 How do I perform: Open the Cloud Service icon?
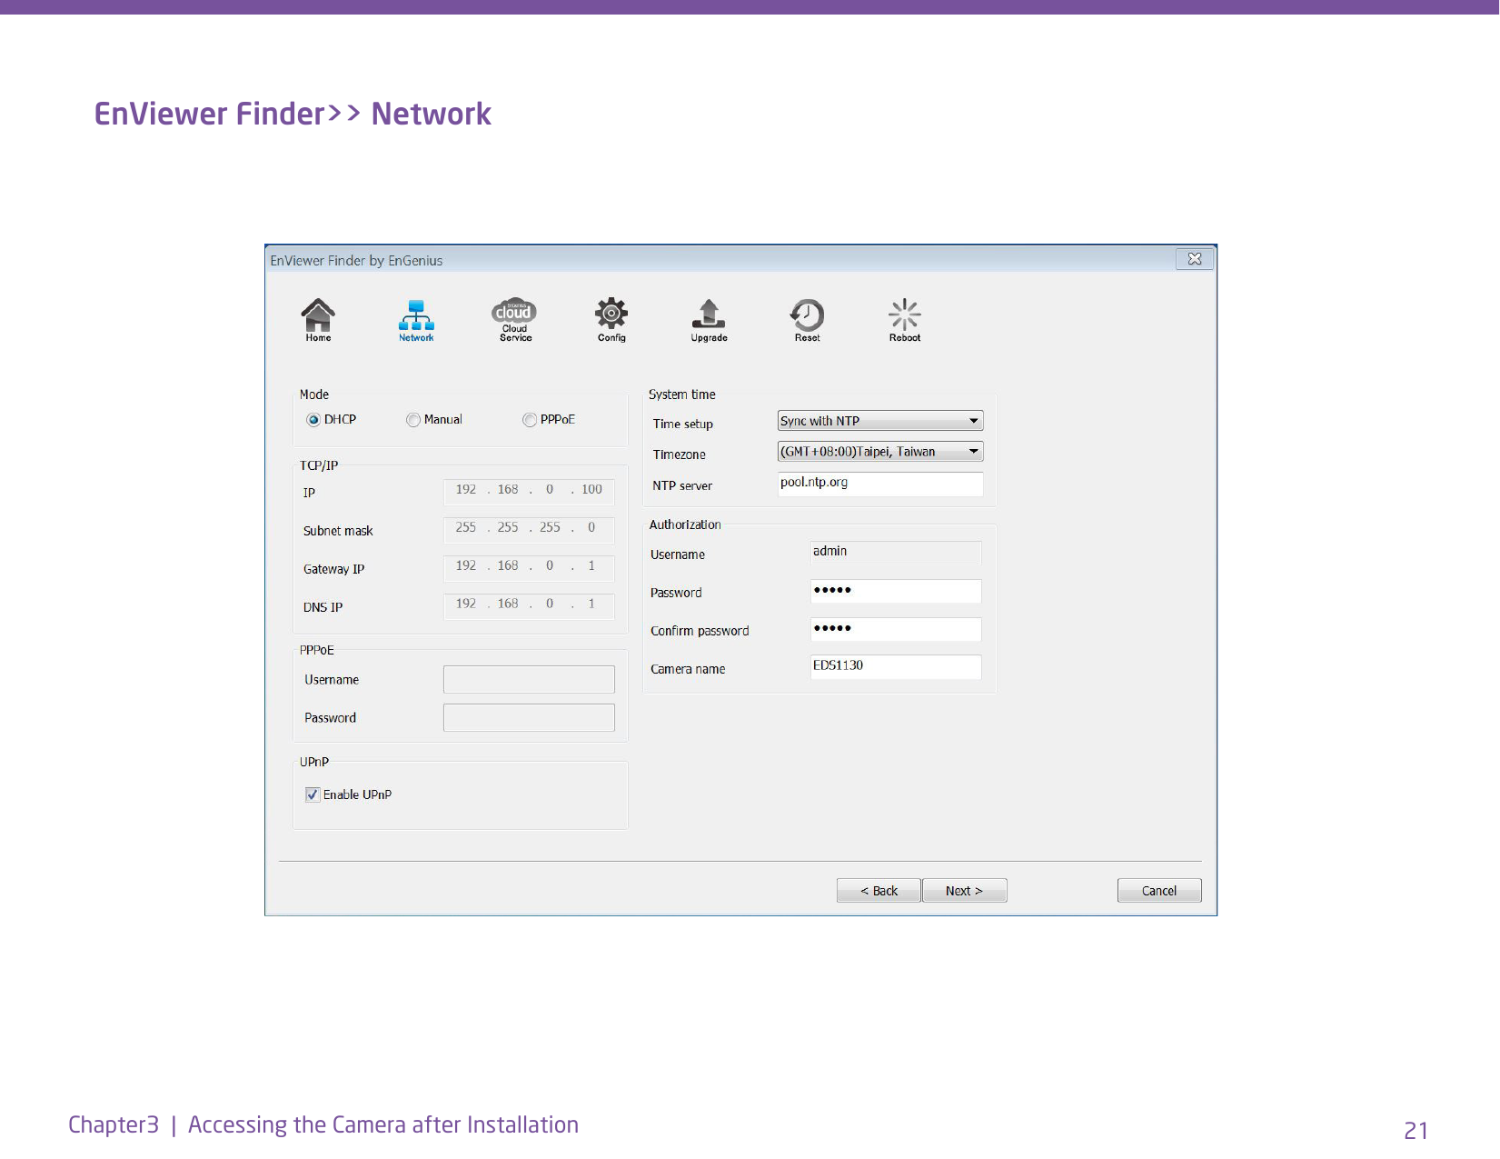515,319
